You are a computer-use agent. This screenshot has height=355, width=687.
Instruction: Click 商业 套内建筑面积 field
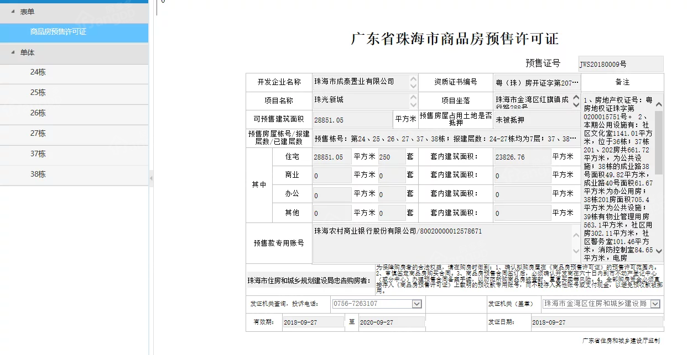pos(522,176)
